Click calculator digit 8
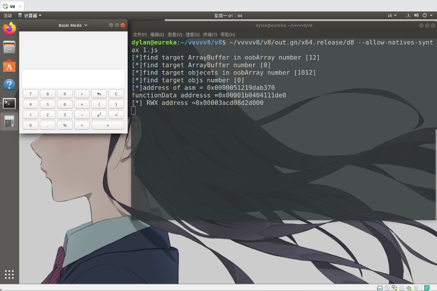This screenshot has width=437, height=291. click(48, 94)
